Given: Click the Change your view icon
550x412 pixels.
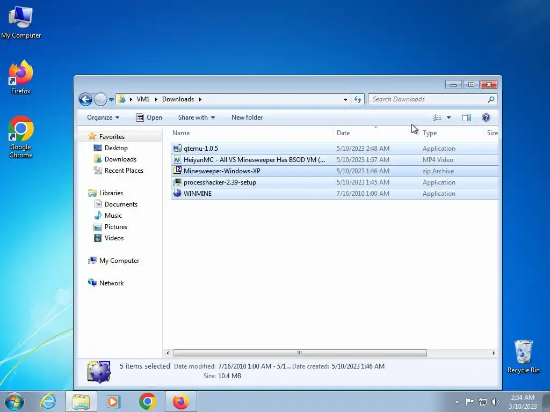Looking at the screenshot, I should (437, 117).
